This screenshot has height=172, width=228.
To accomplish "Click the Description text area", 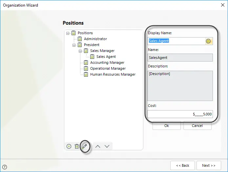I will 180,86.
